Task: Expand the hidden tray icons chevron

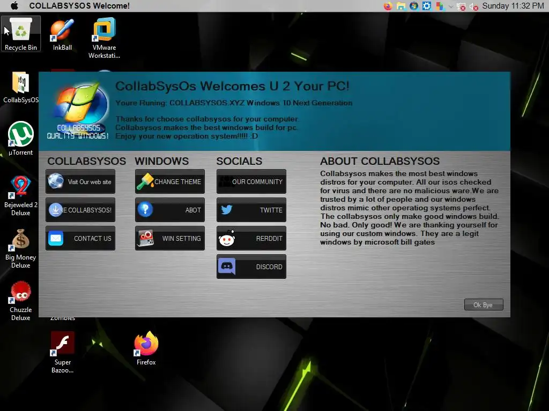Action: tap(451, 6)
